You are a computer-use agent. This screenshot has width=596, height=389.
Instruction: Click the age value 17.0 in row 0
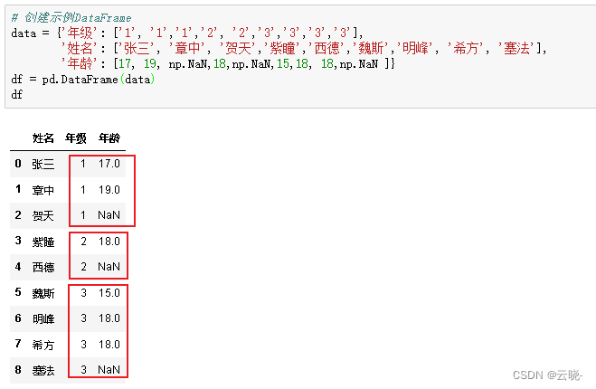tap(109, 164)
